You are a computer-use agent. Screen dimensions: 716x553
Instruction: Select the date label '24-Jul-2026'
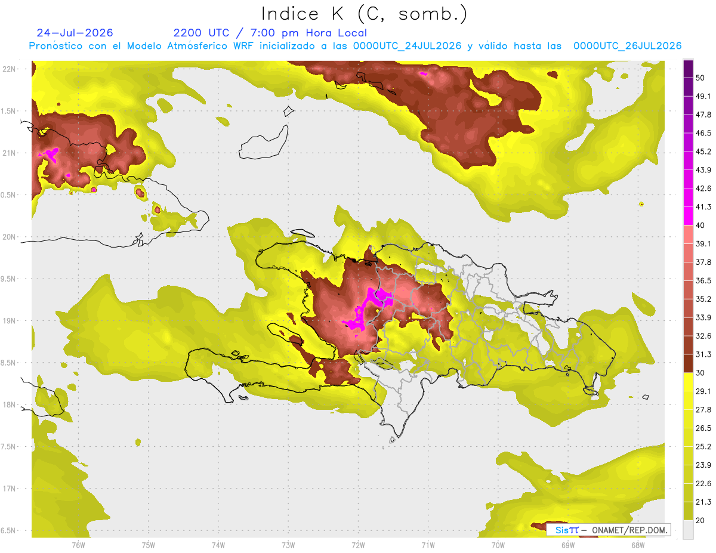coord(75,33)
